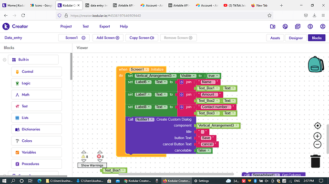Collapse the Built-in blocks tree
Image resolution: width=329 pixels, height=184 pixels.
tap(4, 60)
